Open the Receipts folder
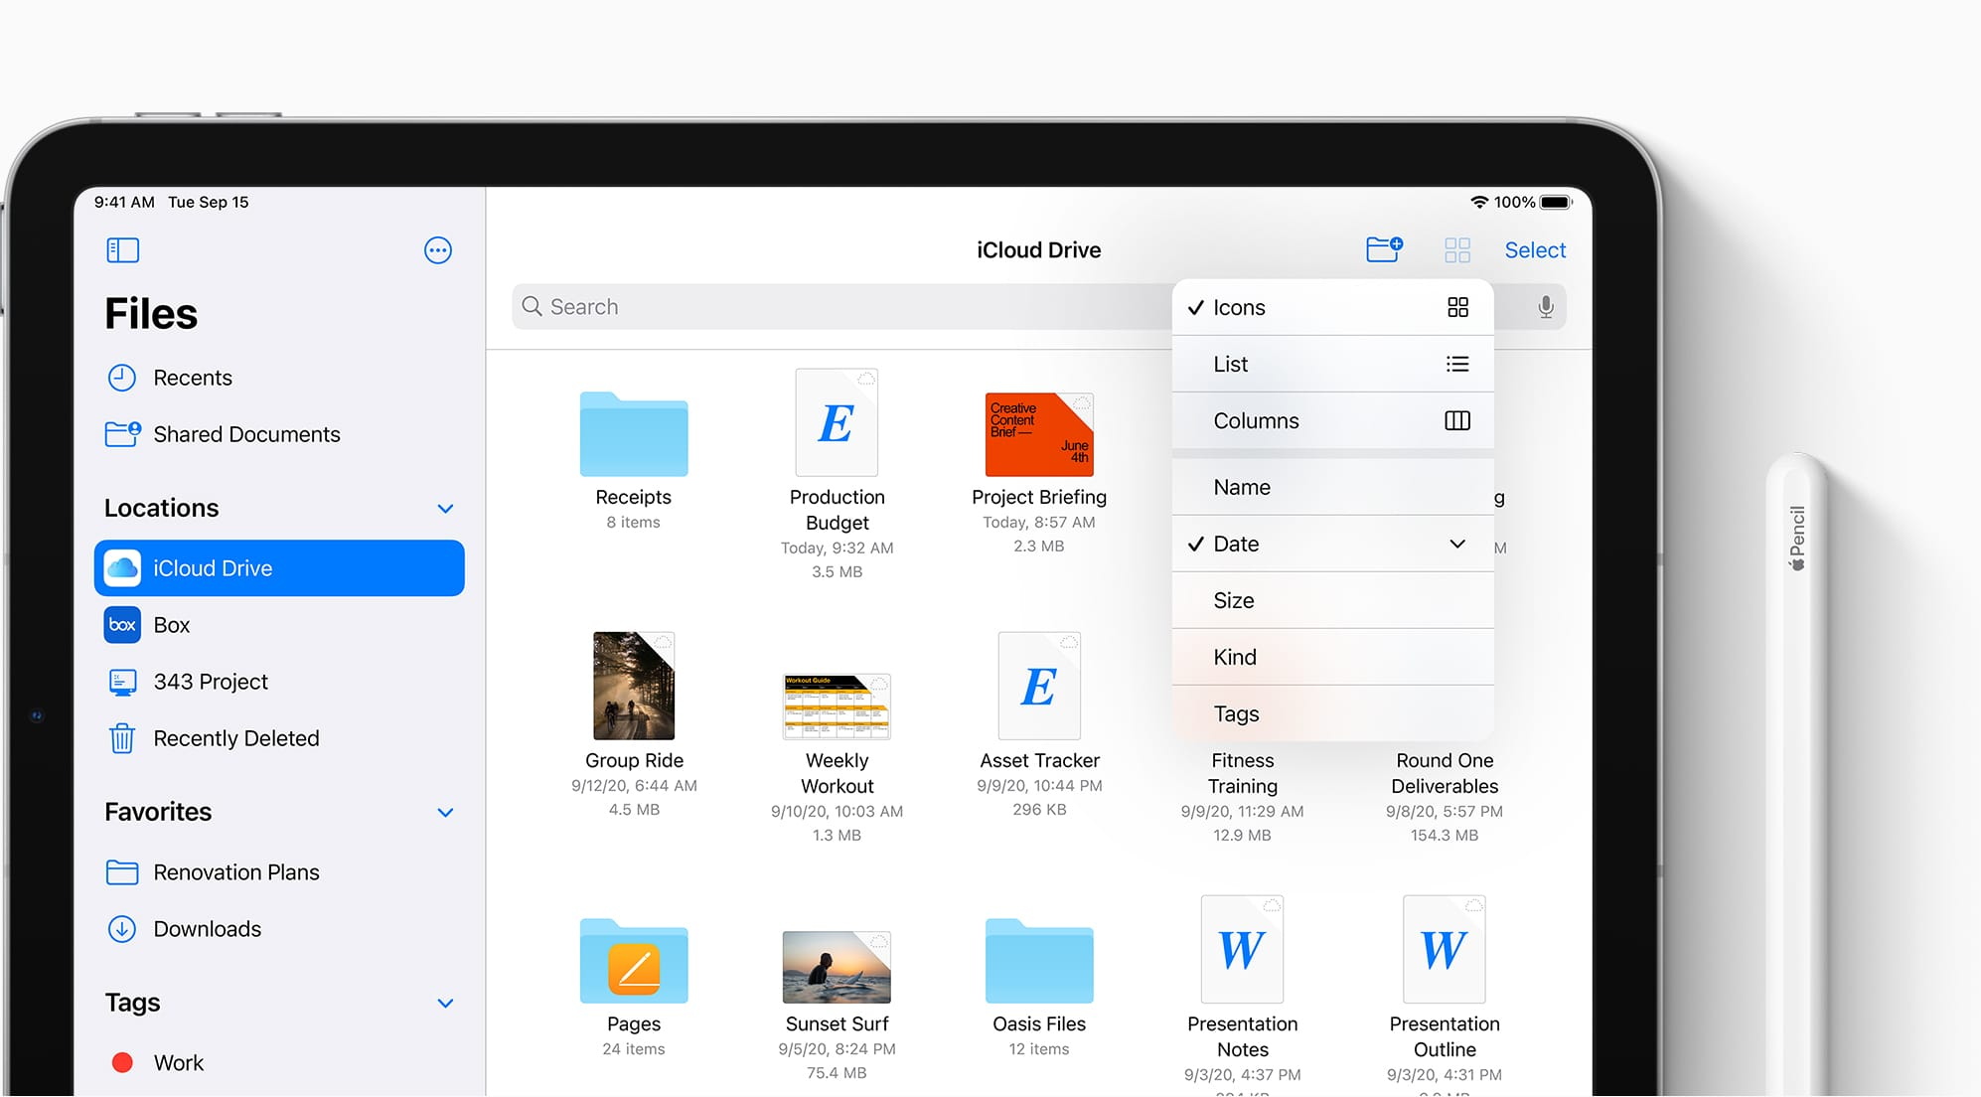The image size is (1981, 1097). tap(634, 434)
